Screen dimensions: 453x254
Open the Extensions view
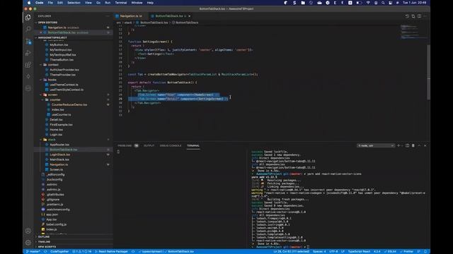[28, 65]
